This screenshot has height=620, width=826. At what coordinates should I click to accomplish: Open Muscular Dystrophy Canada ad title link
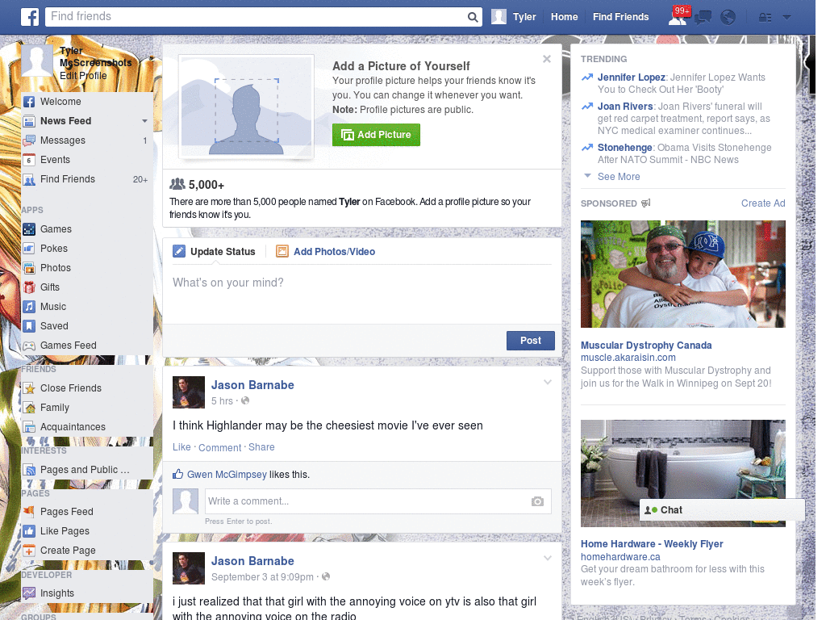click(x=646, y=346)
